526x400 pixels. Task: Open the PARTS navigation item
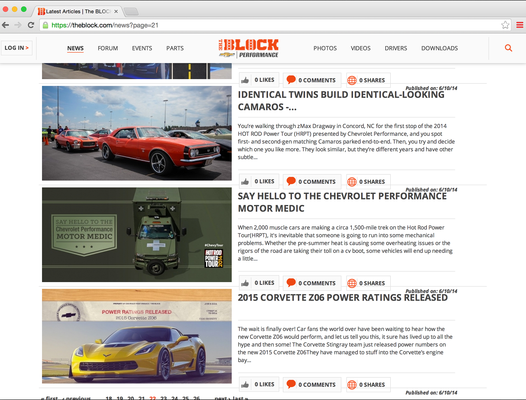(x=175, y=48)
